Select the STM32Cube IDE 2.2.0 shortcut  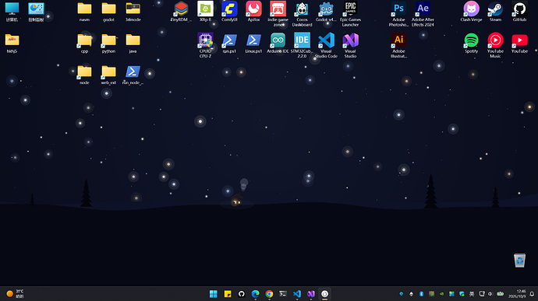302,45
